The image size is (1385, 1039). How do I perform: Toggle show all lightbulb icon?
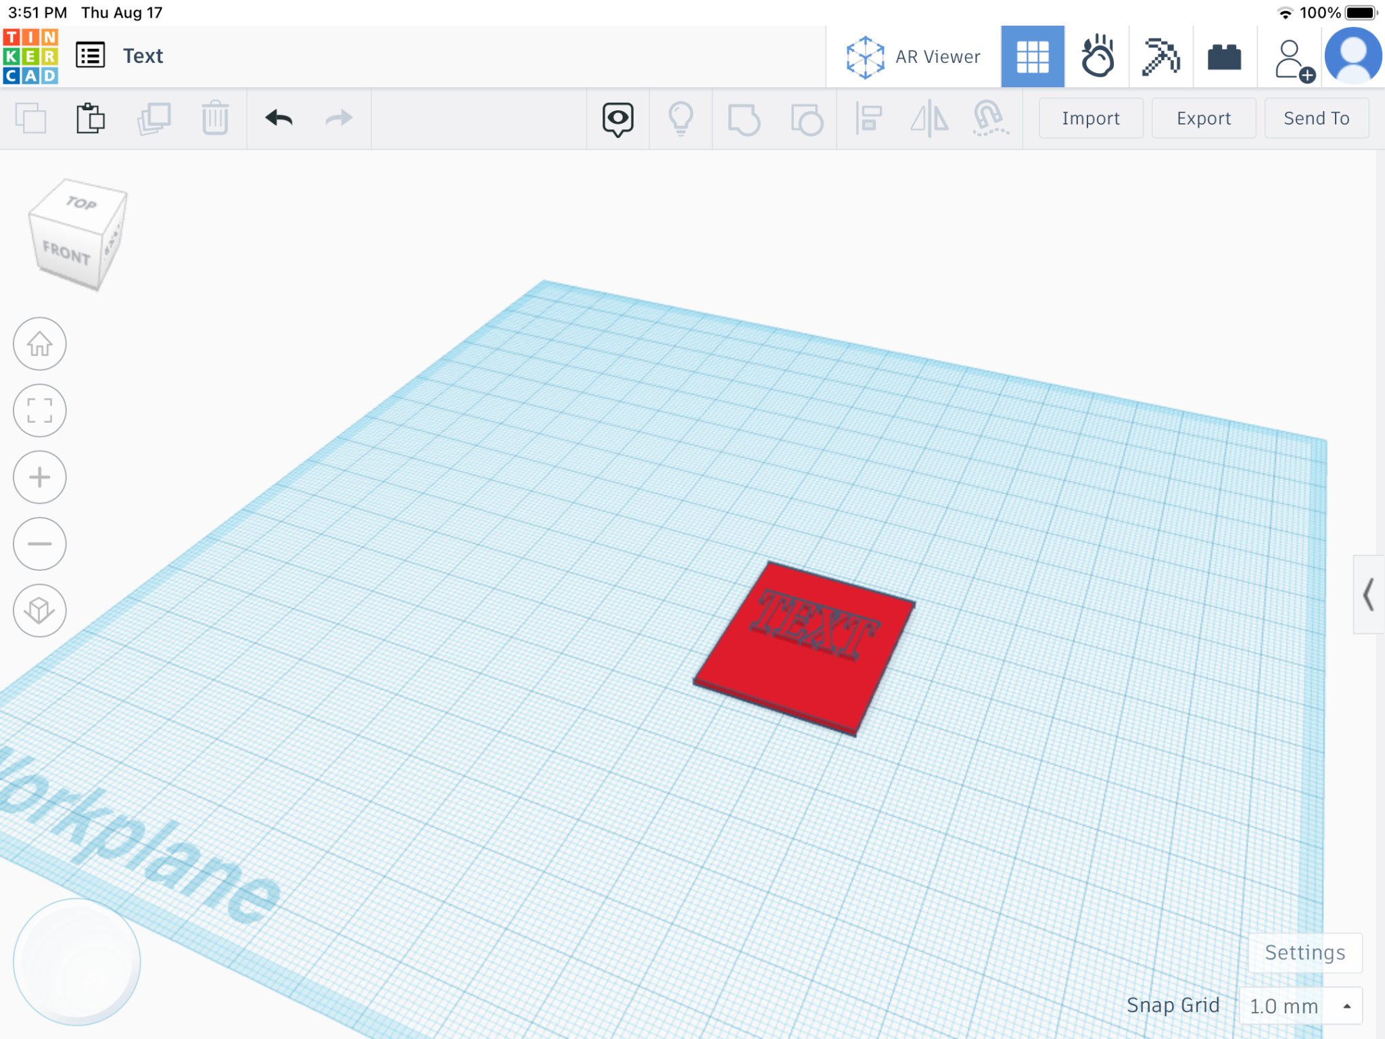pos(680,119)
